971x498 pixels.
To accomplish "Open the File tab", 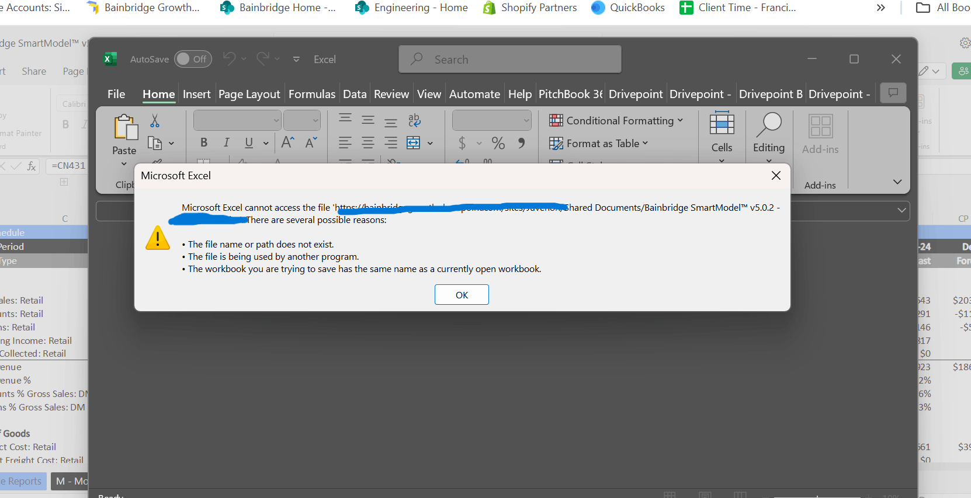I will pos(116,94).
